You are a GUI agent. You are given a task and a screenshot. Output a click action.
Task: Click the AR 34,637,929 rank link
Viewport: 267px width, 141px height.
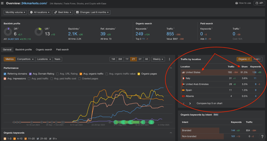click(13, 39)
